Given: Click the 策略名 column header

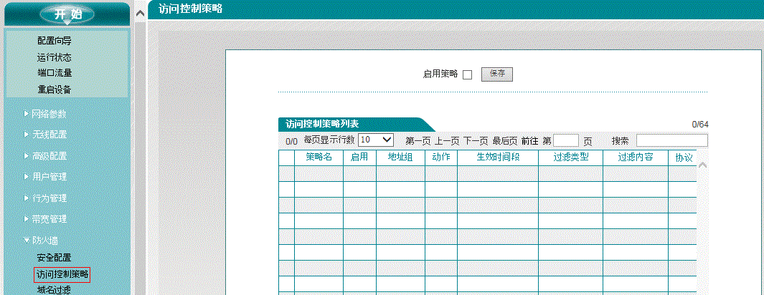Looking at the screenshot, I should click(319, 158).
